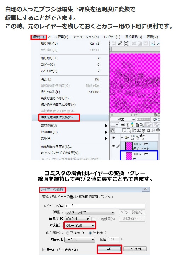Click the invert selection icon in the top toolbar
Screen dimensions: 194x255
pos(139,44)
